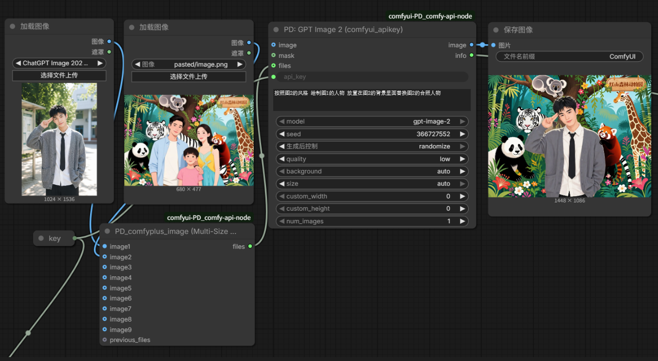Click the 1448 × 1086 size label
658x361 pixels.
pyautogui.click(x=569, y=200)
